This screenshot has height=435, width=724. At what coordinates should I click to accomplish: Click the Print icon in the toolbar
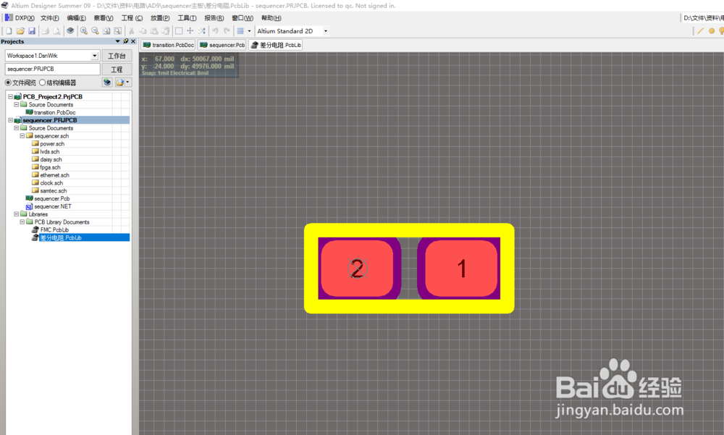pyautogui.click(x=45, y=31)
